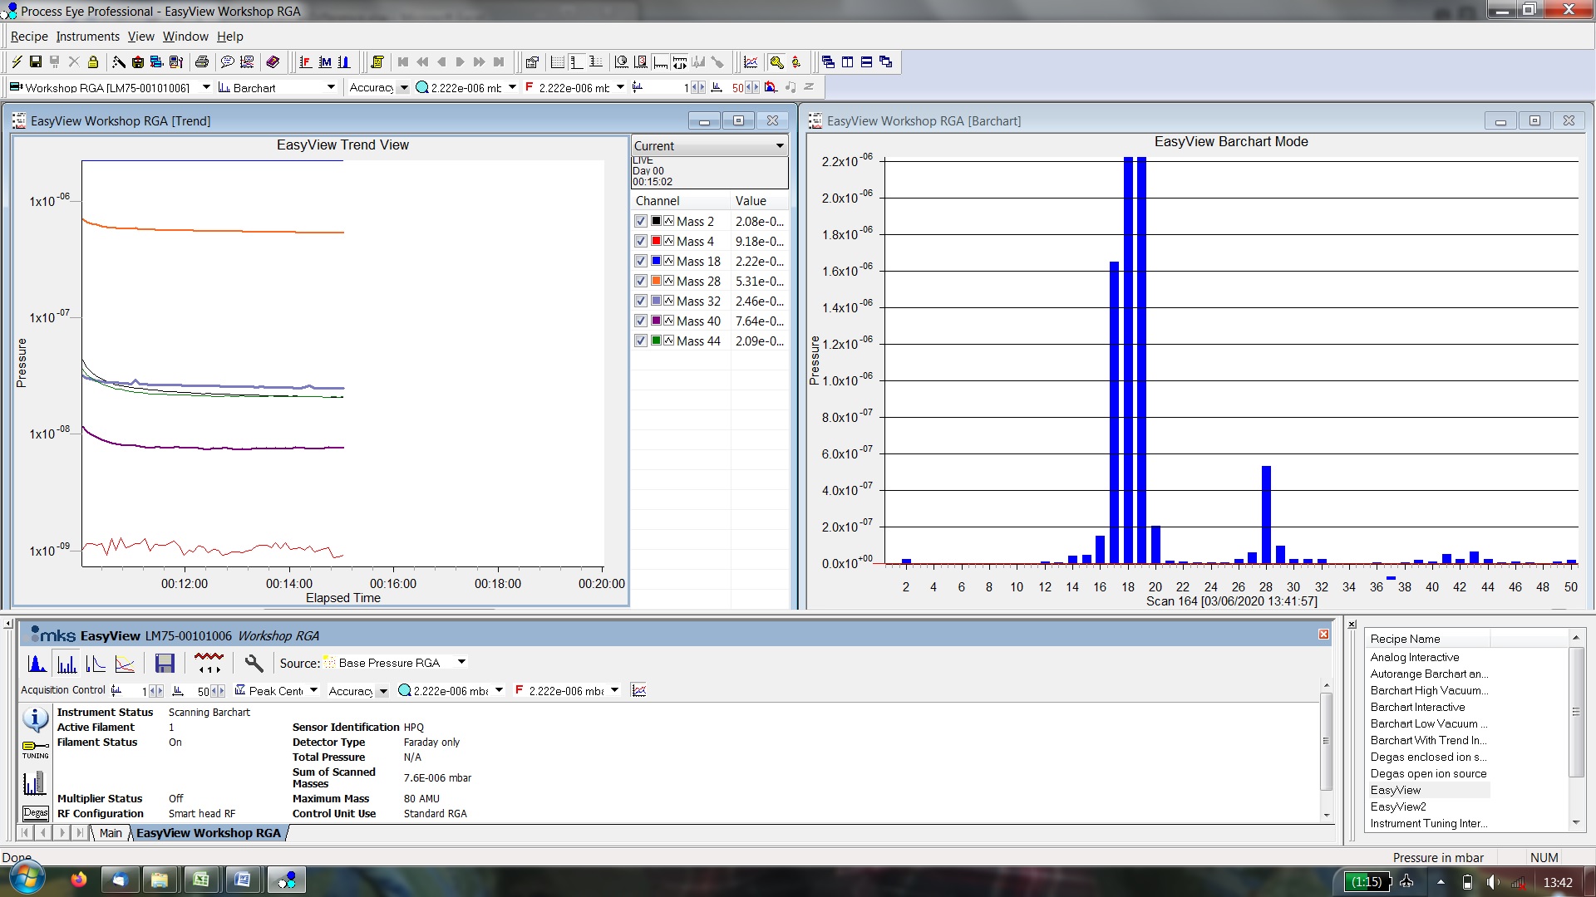Toggle the Mass 2 channel checkbox

click(x=640, y=222)
